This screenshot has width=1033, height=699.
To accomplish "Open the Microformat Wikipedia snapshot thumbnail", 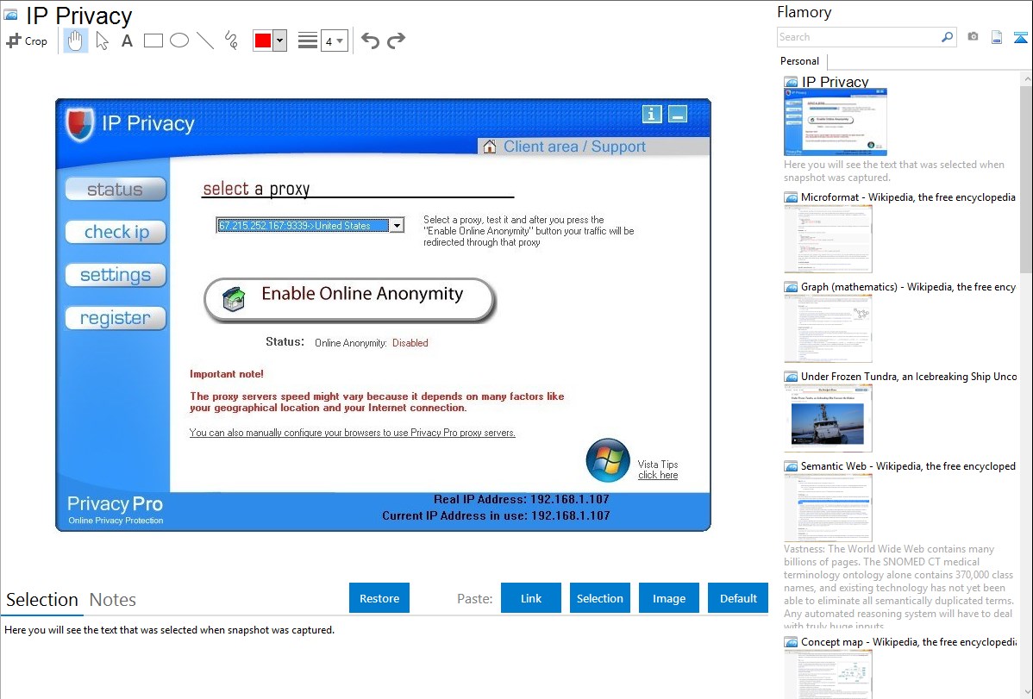I will (828, 239).
